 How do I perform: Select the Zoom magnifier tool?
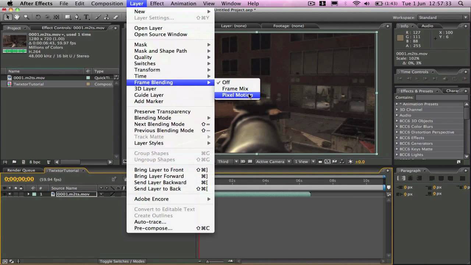(x=26, y=17)
